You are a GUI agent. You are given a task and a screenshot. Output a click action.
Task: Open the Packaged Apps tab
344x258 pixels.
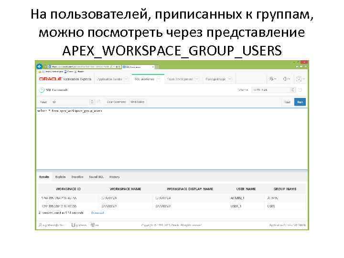coord(215,79)
